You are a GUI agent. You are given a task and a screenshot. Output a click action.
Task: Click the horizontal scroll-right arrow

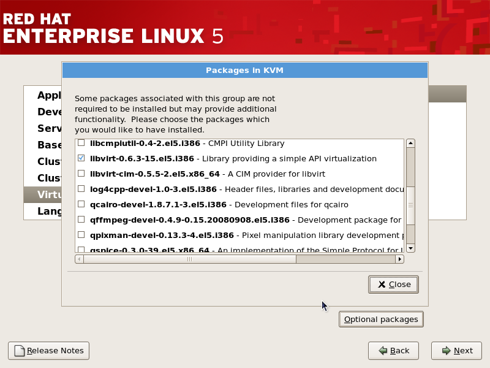coord(400,259)
